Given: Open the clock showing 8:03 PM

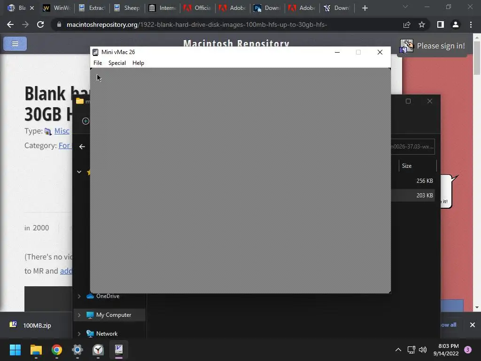Looking at the screenshot, I should [x=446, y=350].
